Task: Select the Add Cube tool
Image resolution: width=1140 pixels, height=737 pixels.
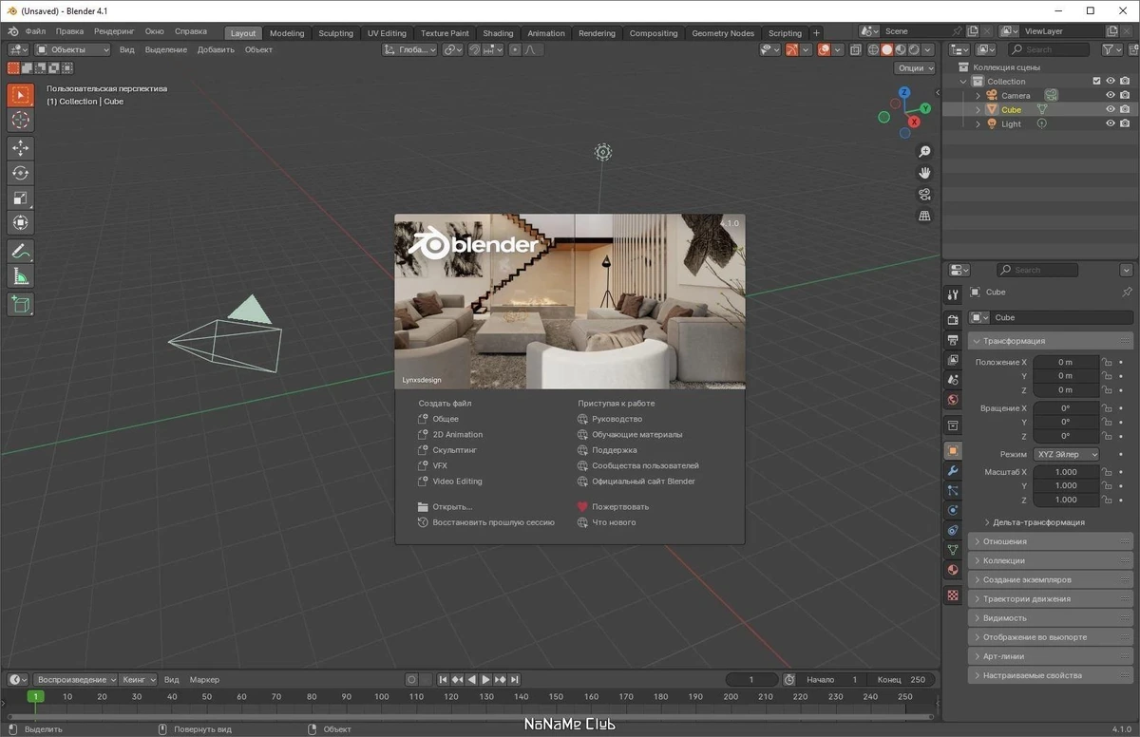Action: click(x=20, y=305)
